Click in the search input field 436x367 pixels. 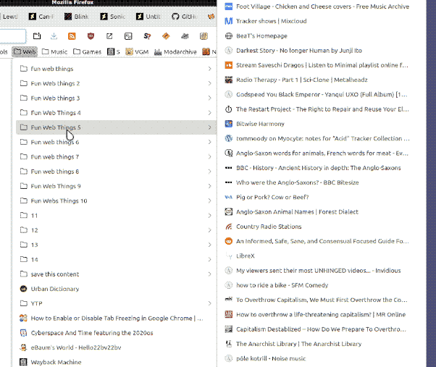12,36
